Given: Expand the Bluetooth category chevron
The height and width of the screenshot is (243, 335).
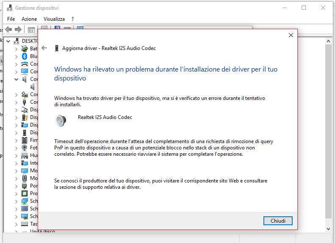Looking at the screenshot, I should tap(16, 57).
